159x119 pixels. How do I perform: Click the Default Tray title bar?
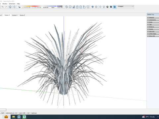pyautogui.click(x=153, y=15)
